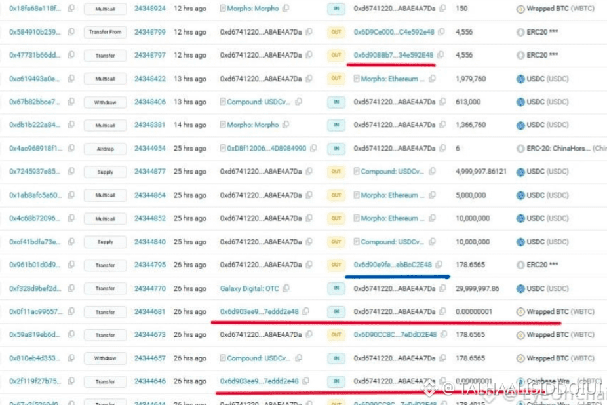
Task: Copy transaction hash 0x961b01d0d9
Action: tap(71, 265)
